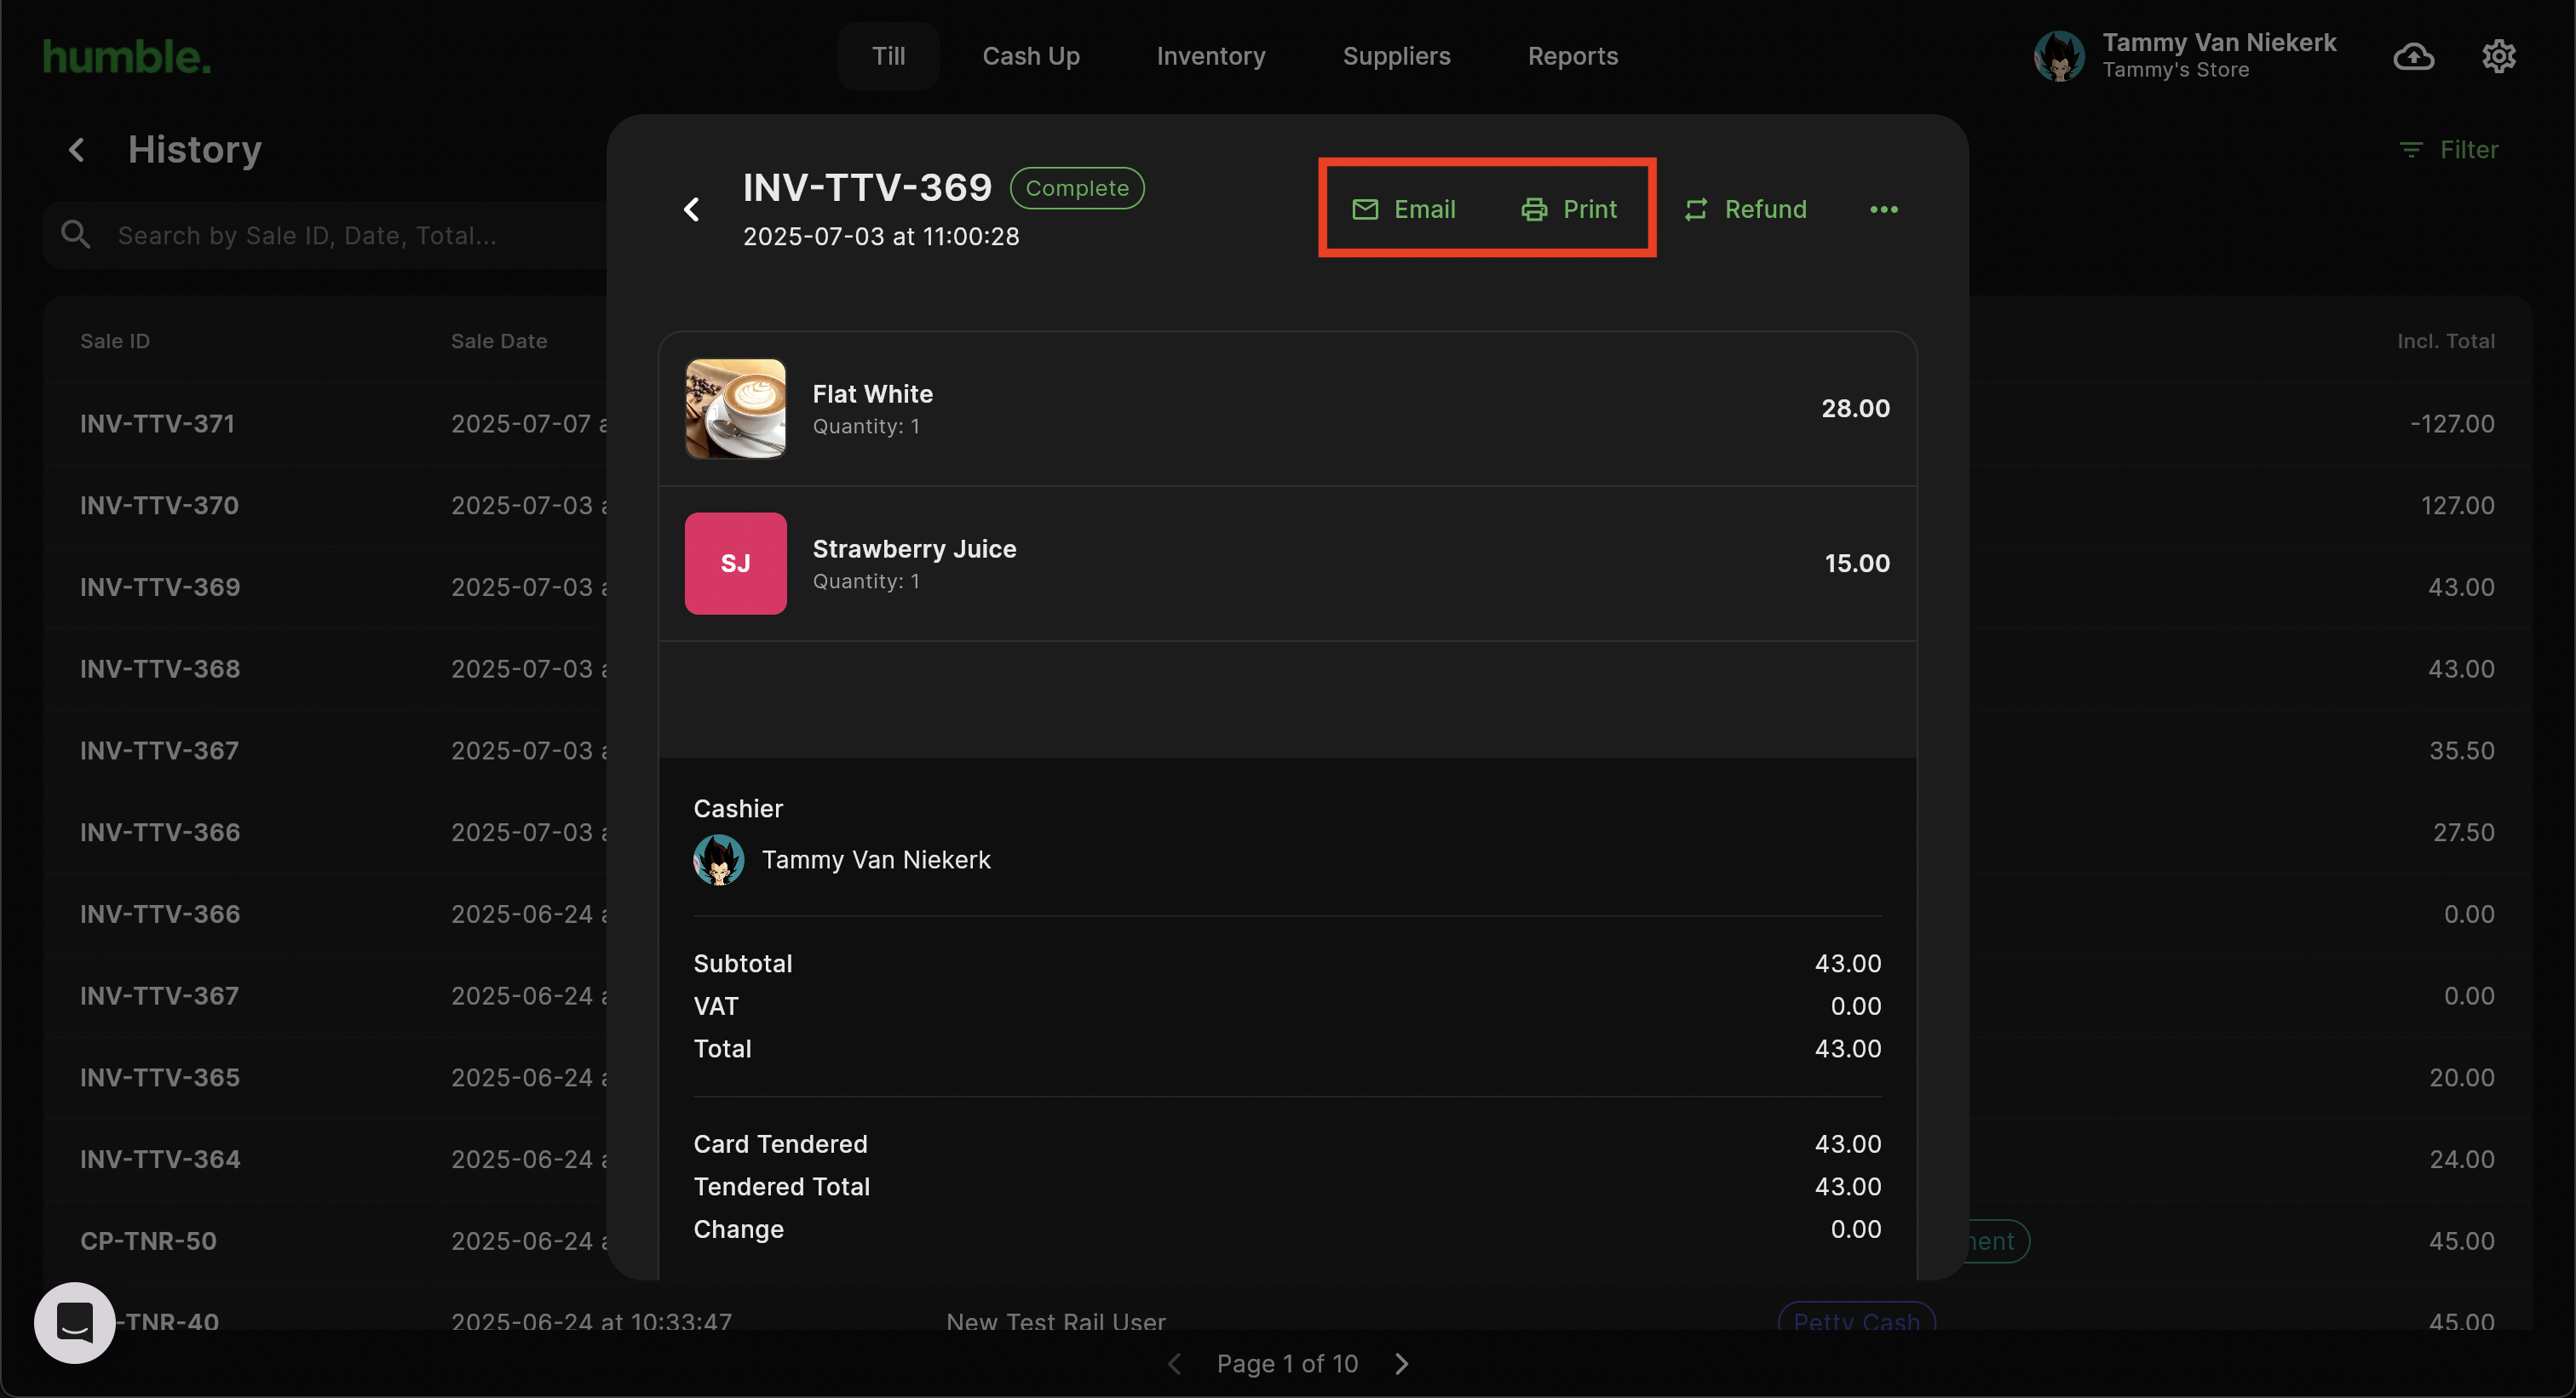The height and width of the screenshot is (1398, 2576).
Task: Click the Complete status badge
Action: coord(1077,188)
